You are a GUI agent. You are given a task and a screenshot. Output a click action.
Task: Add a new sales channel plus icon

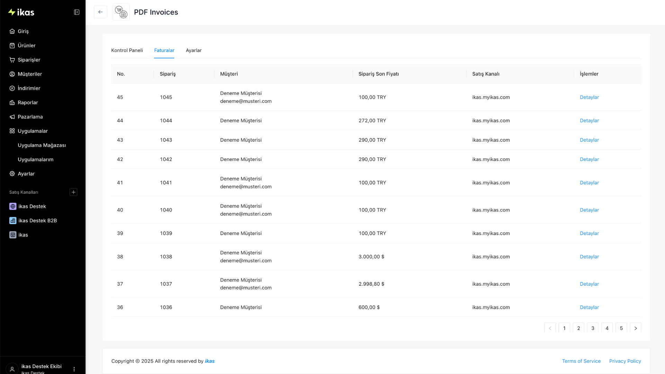tap(73, 192)
